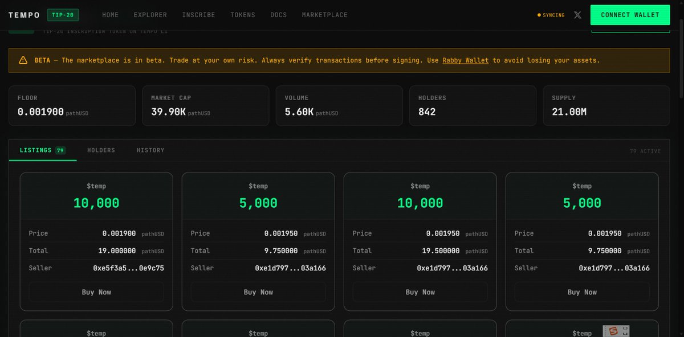Viewport: 684px width, 337px height.
Task: Buy Now from seller 0xe5f3a5...0e9c75
Action: (96, 292)
